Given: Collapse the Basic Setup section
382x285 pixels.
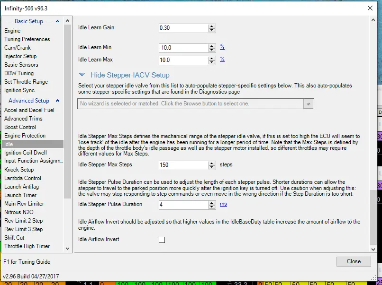Looking at the screenshot, I should point(57,21).
